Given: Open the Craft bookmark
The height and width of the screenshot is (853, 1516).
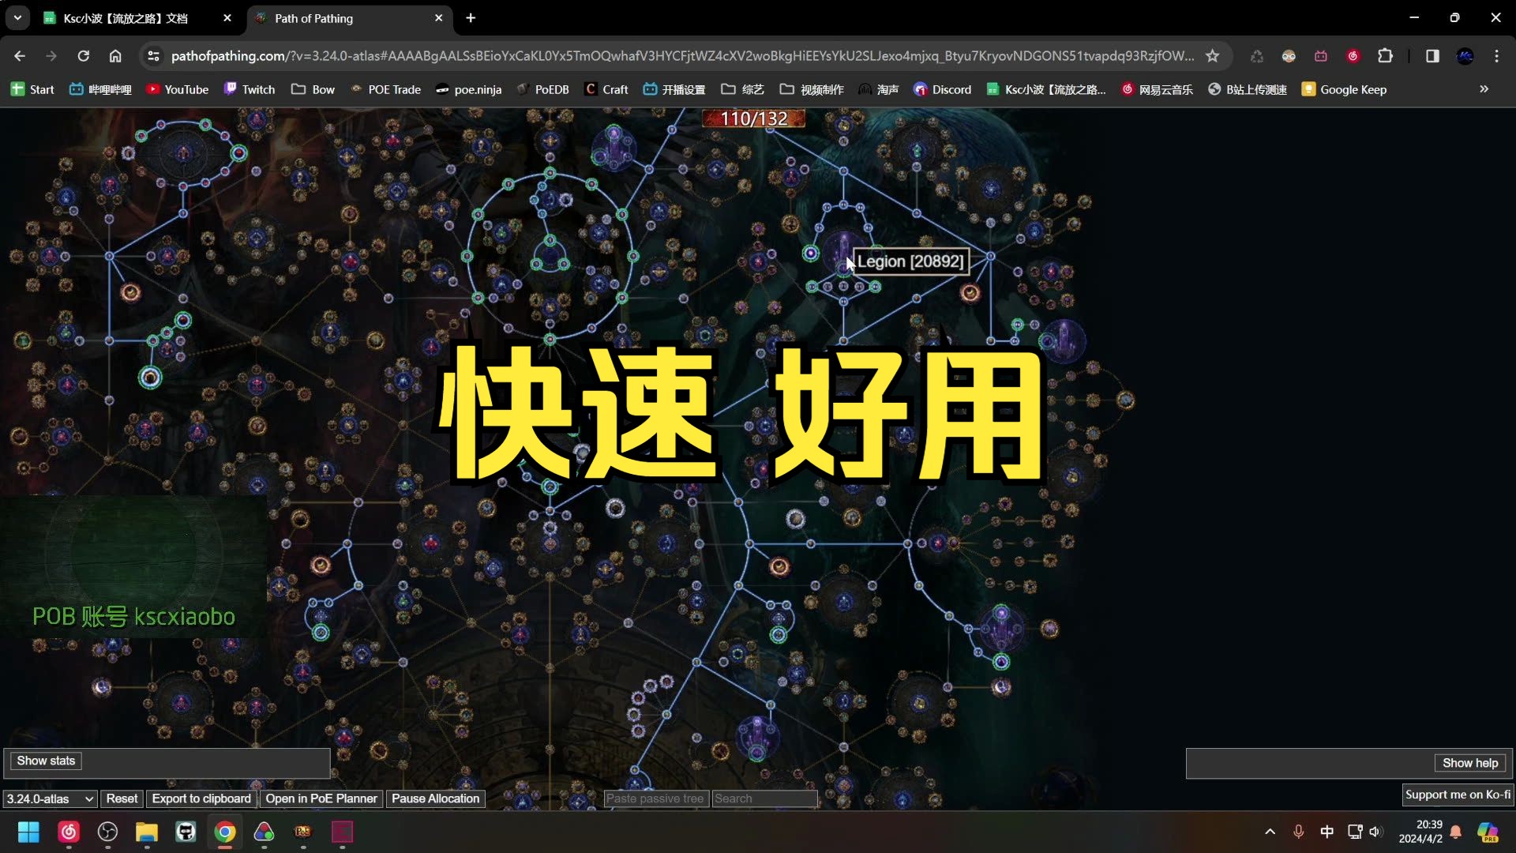Looking at the screenshot, I should (606, 89).
